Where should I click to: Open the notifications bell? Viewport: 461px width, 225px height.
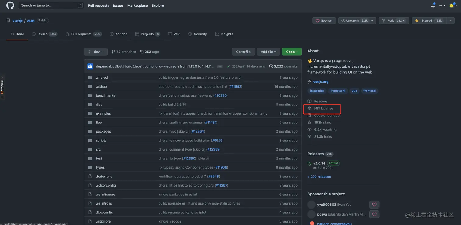[433, 5]
